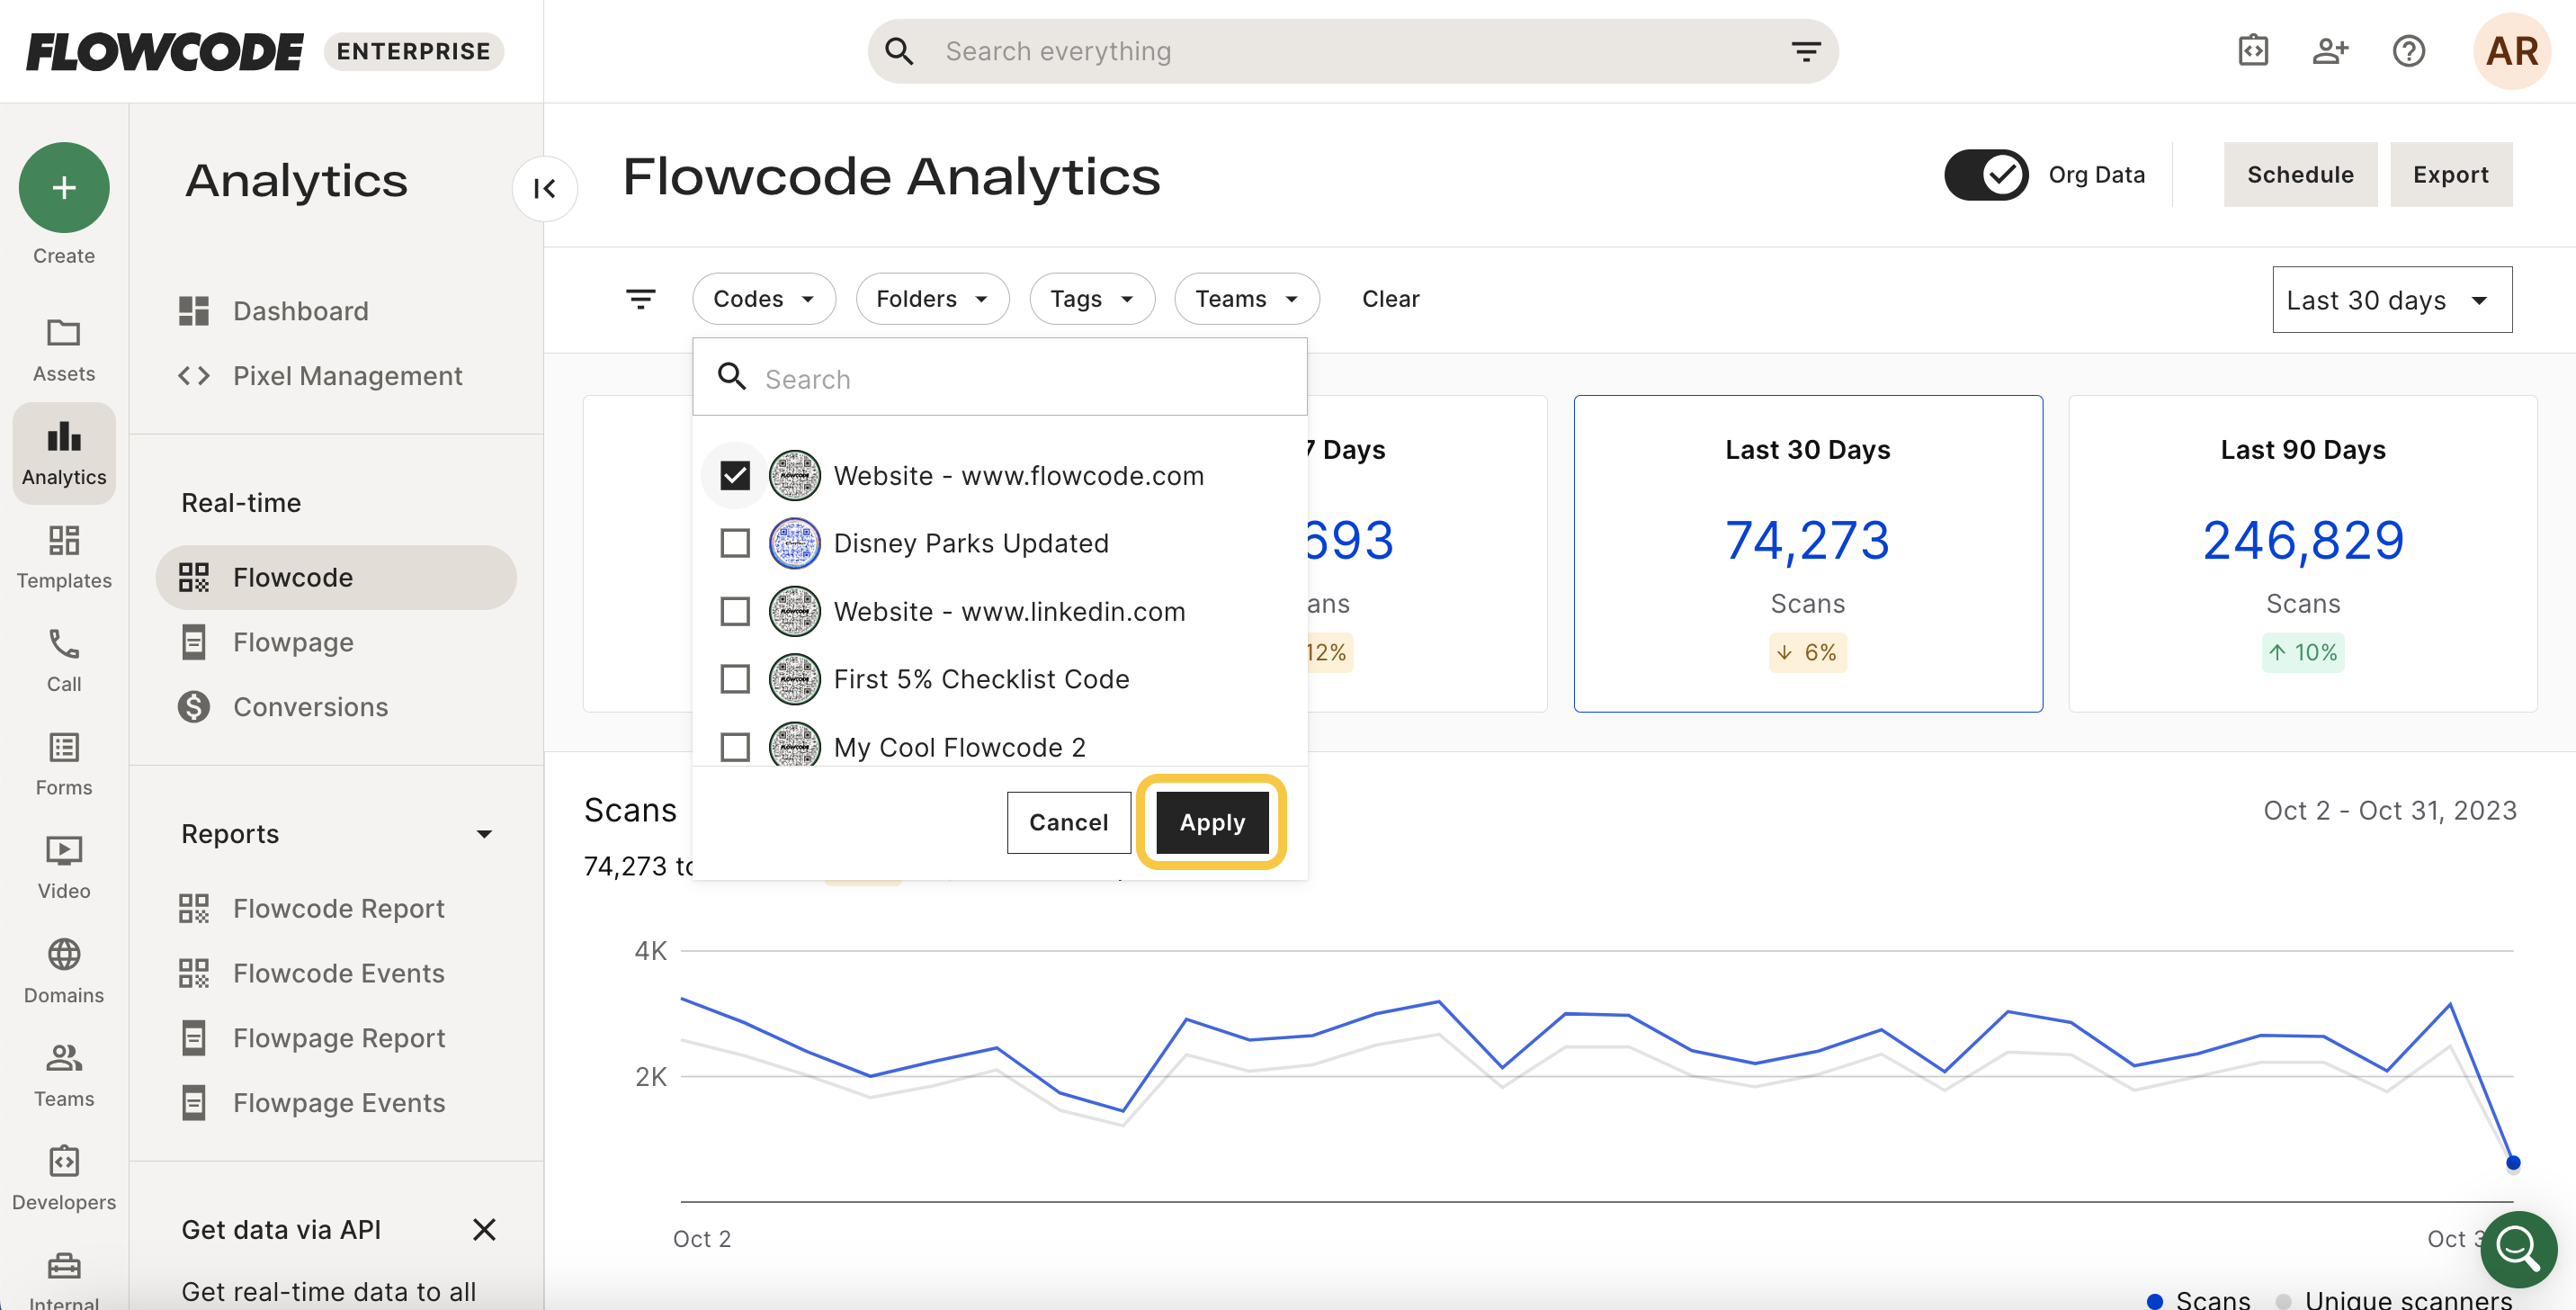
Task: Open the Forms icon
Action: point(64,747)
